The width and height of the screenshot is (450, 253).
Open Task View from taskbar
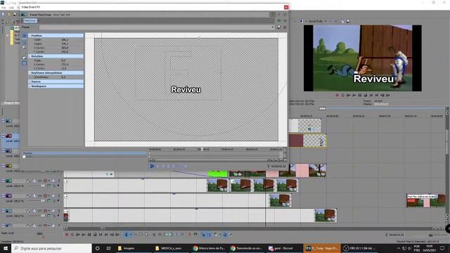(x=108, y=248)
